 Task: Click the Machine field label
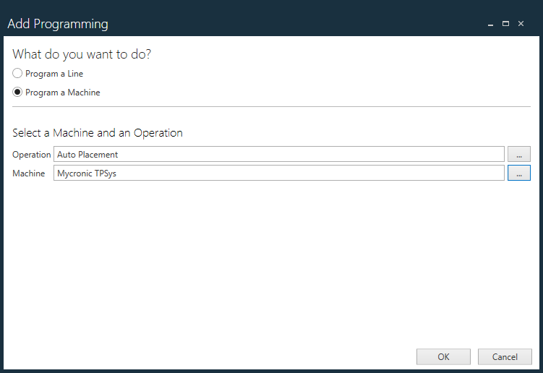29,173
